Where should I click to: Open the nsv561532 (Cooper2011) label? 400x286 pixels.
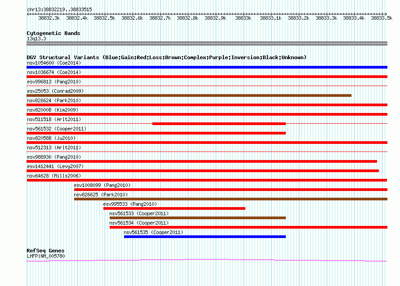click(x=57, y=129)
